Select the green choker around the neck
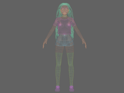The width and height of the screenshot is (124, 93). [x=65, y=16]
